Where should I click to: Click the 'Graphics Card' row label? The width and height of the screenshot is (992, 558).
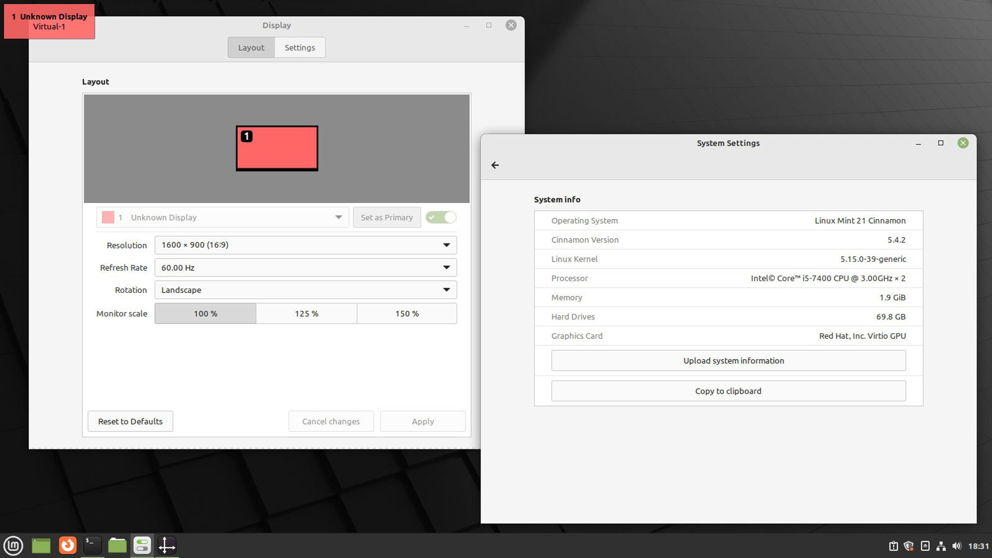(577, 336)
